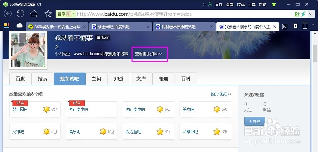Viewport: 318px width, 152px height.
Task: Open the 收藏 menu
Action: click(x=241, y=4)
